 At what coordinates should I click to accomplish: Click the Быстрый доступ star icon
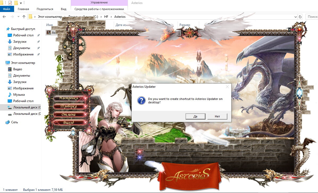[8, 29]
